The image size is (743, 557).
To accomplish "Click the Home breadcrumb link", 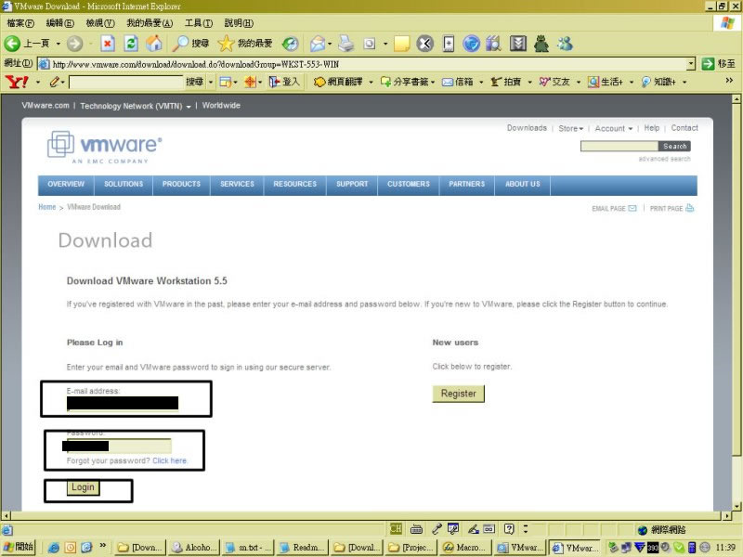I will (47, 207).
